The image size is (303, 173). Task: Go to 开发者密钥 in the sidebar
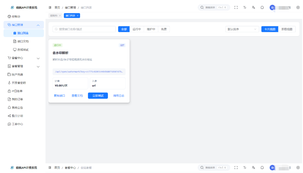20,83
